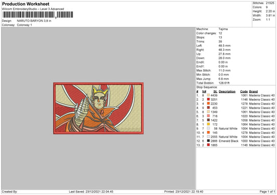
Task: Click the Page 1 of 1 indicator
Action: pos(267,191)
